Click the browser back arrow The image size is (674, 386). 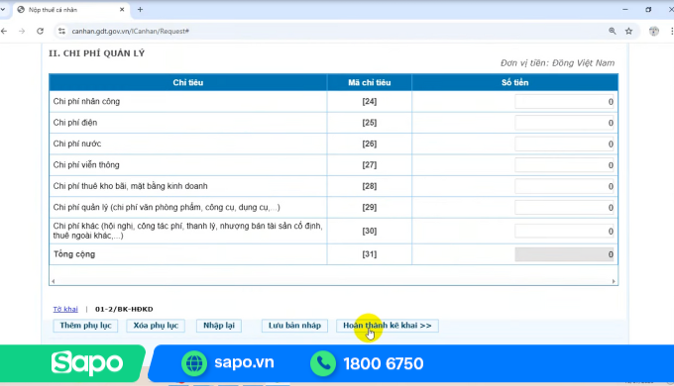click(4, 31)
